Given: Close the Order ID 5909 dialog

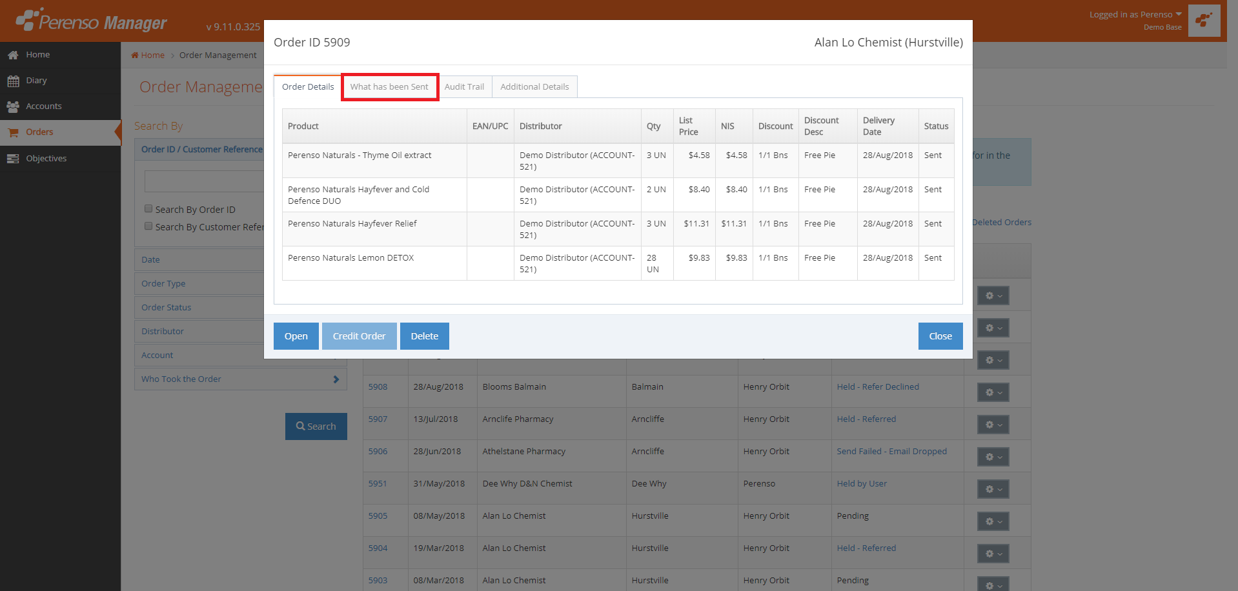Looking at the screenshot, I should click(x=940, y=336).
